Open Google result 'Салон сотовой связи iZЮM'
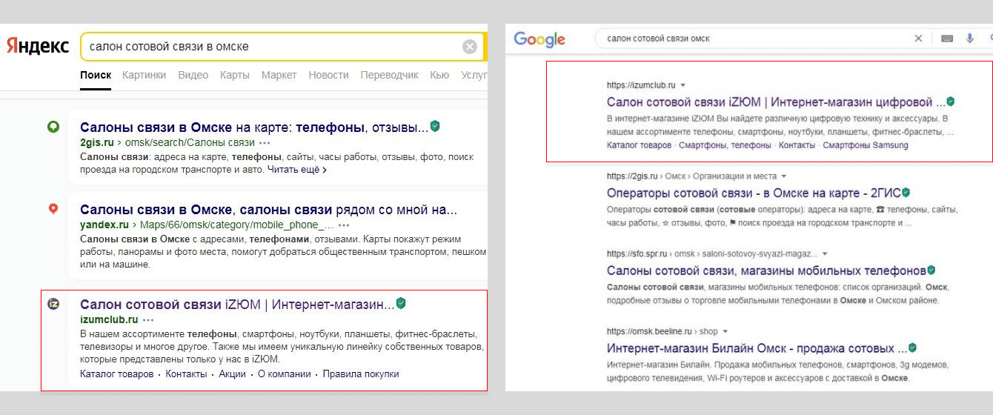 (776, 102)
